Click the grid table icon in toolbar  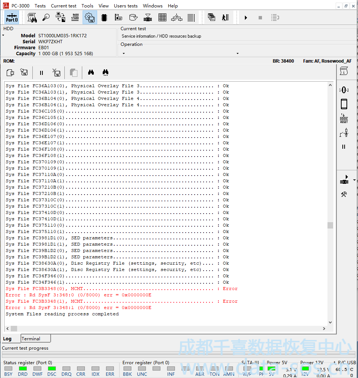pos(162,17)
